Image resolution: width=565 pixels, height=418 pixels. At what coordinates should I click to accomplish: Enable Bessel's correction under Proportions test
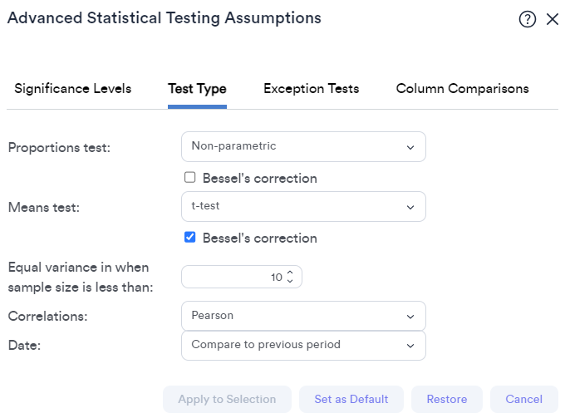coord(190,177)
